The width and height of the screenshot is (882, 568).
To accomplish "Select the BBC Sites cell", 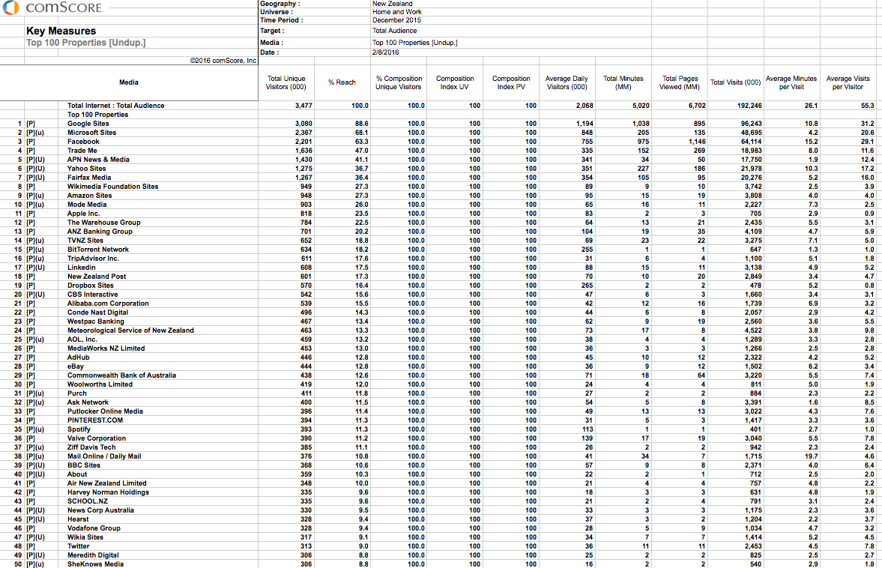I will [84, 465].
